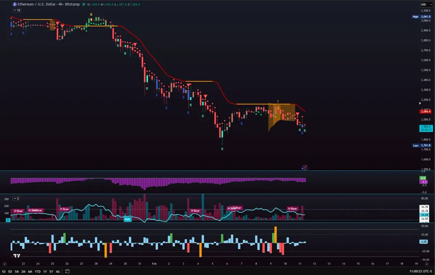Expand the 2 indicators legend in lower pane
This screenshot has height=275, width=435.
coord(16,198)
